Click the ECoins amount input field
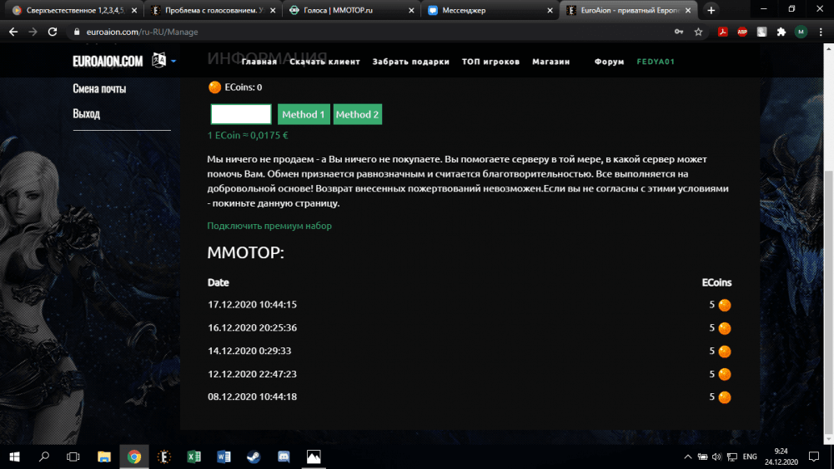The height and width of the screenshot is (469, 834). (241, 114)
